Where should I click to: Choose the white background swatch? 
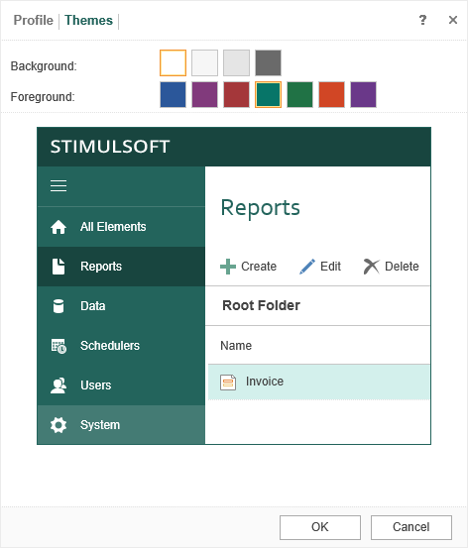pos(173,62)
